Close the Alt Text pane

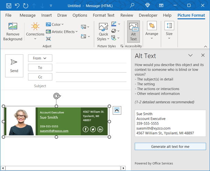coord(203,55)
